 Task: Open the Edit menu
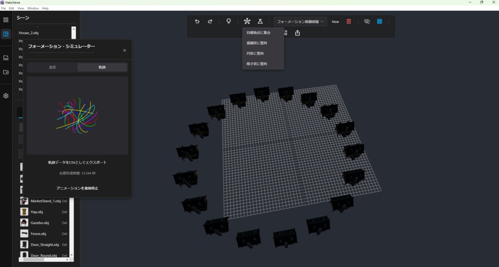click(12, 8)
